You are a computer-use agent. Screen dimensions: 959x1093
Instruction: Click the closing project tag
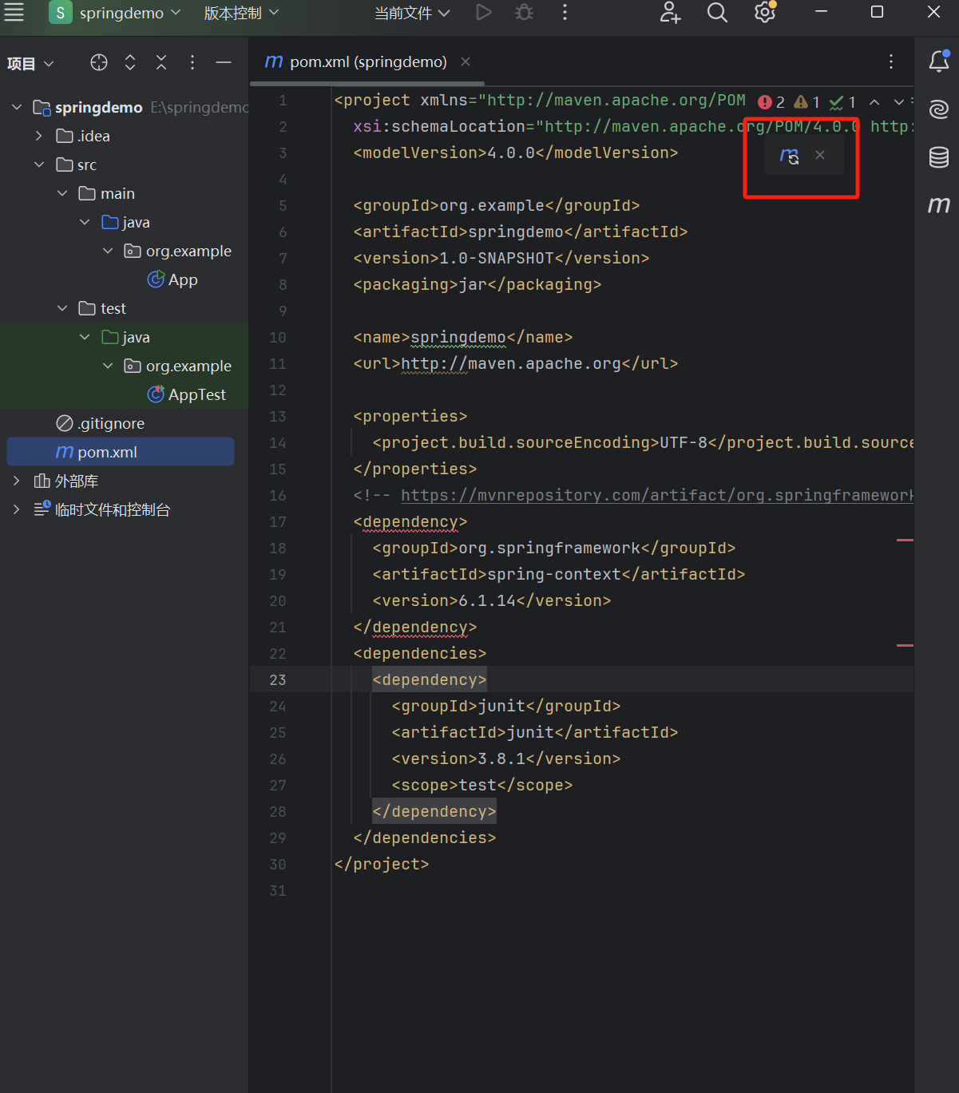click(382, 864)
